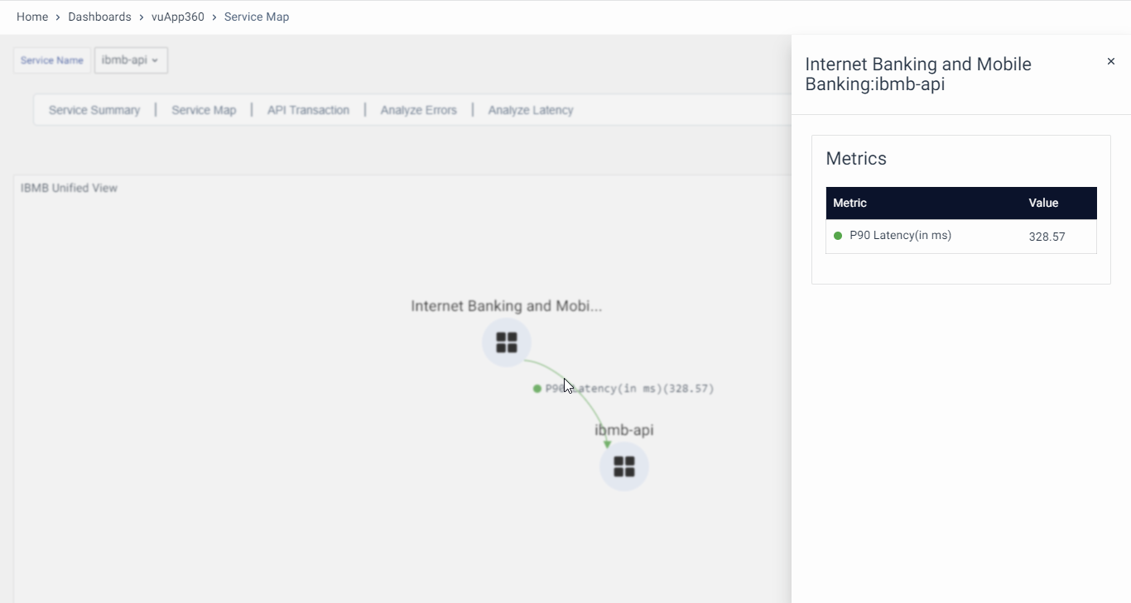This screenshot has height=603, width=1131.
Task: Click the P90 Latency edge label on map
Action: [x=629, y=389]
